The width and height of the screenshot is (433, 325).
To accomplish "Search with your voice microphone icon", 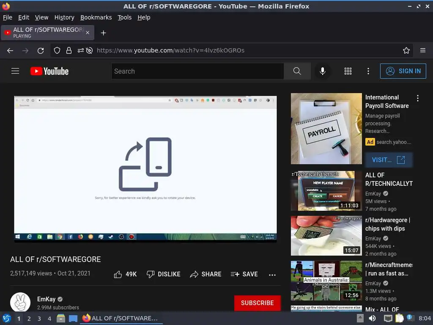I will pos(322,71).
